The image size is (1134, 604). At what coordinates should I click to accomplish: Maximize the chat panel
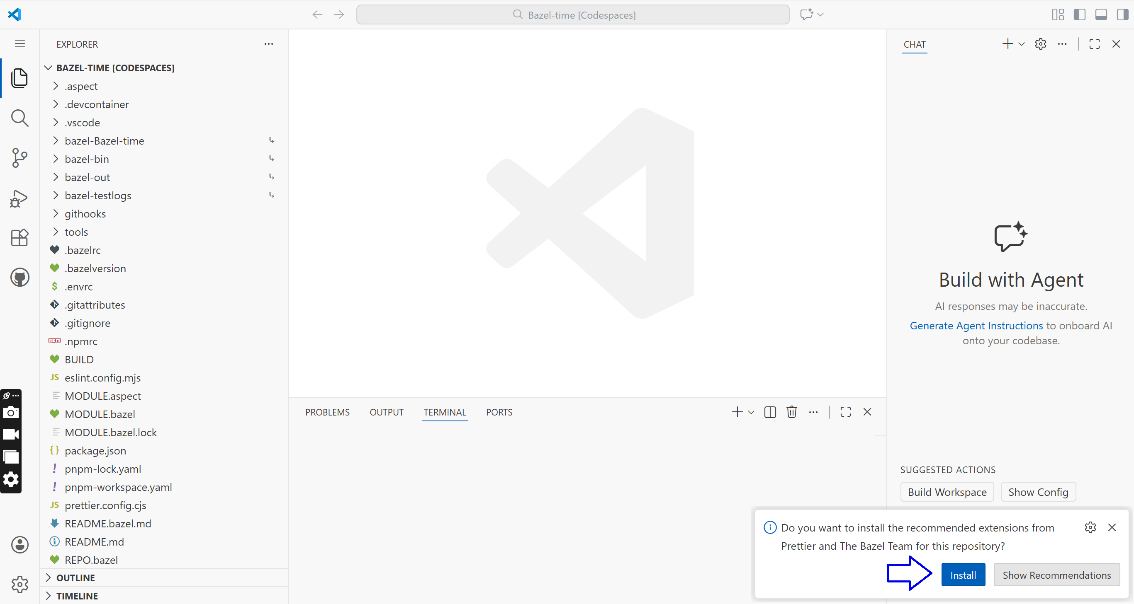[x=1094, y=44]
